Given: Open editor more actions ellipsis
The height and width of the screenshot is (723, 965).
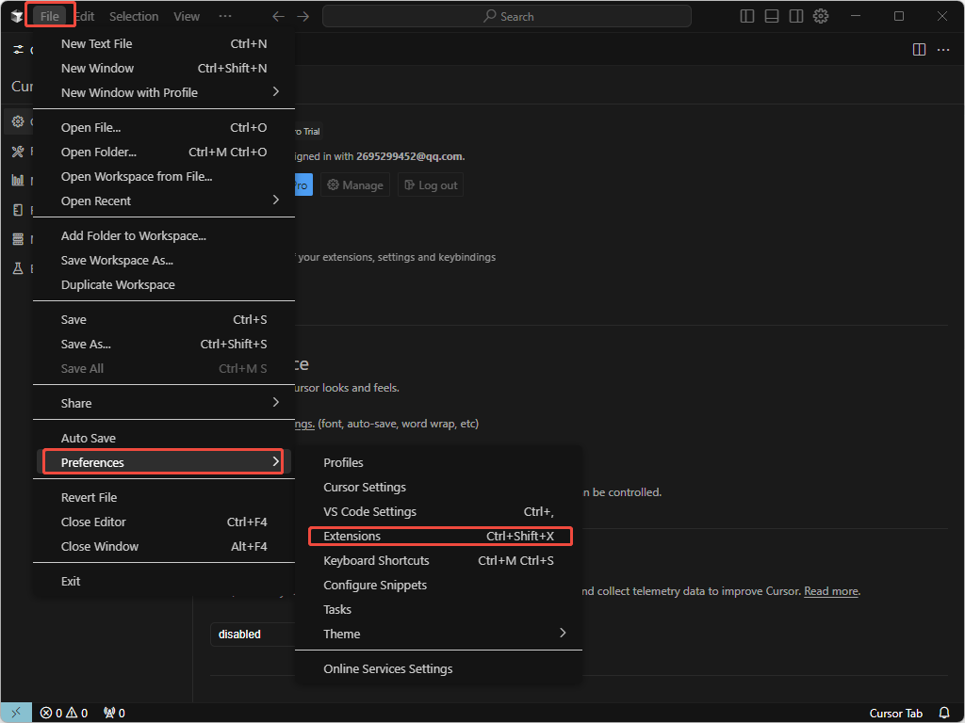Looking at the screenshot, I should tap(943, 49).
